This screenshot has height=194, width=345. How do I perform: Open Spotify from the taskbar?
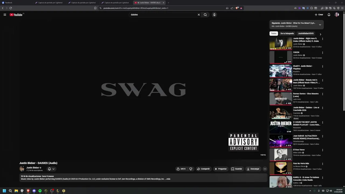tap(40, 191)
